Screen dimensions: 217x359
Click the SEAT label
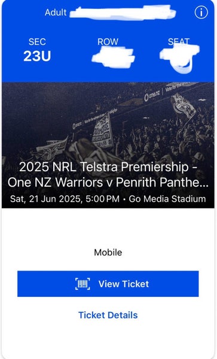click(179, 41)
